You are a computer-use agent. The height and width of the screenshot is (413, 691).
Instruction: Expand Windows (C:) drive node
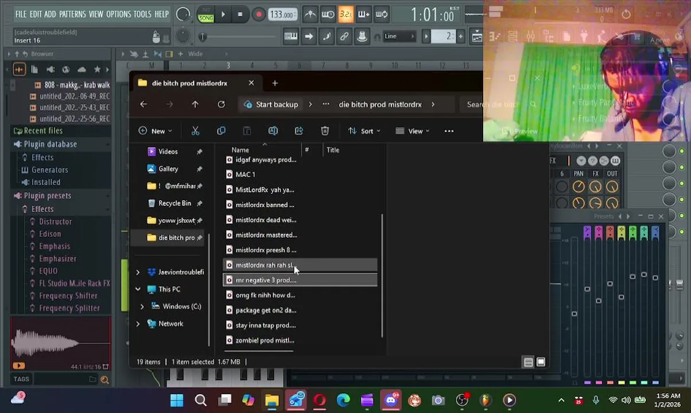[x=142, y=307]
